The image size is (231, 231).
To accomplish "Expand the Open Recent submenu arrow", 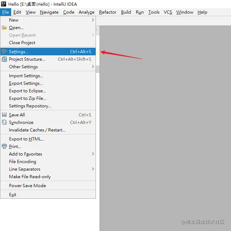I will tap(93, 35).
